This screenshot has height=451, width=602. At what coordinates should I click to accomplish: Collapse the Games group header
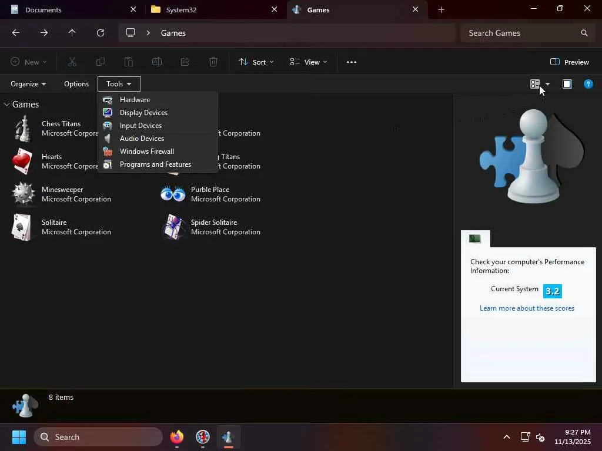click(7, 105)
